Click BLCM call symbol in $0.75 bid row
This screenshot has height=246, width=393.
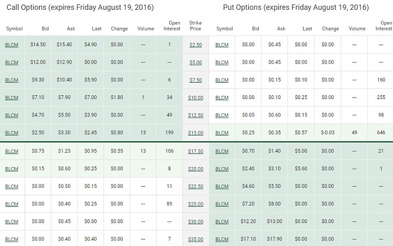[11, 151]
